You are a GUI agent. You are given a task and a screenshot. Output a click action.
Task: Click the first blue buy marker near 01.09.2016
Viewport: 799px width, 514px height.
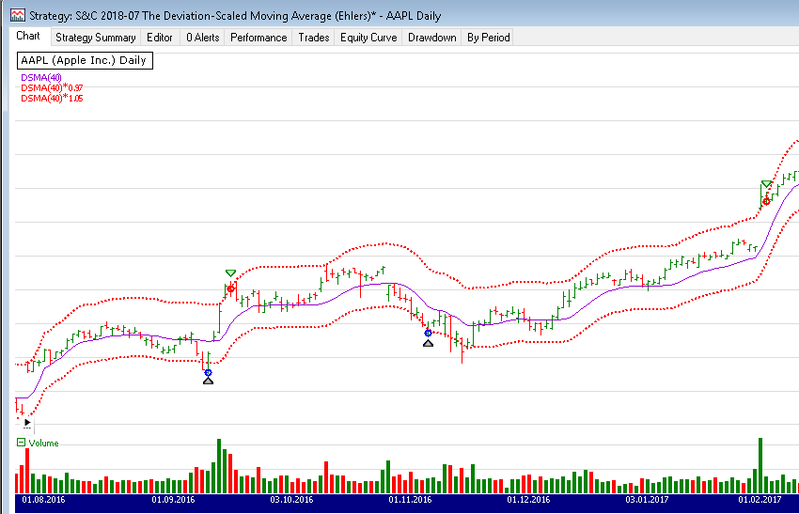tap(208, 372)
